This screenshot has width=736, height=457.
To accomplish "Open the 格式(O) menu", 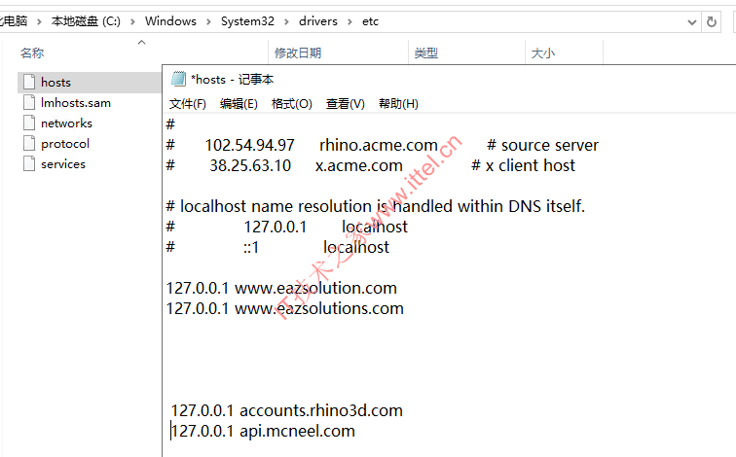I will 292,104.
